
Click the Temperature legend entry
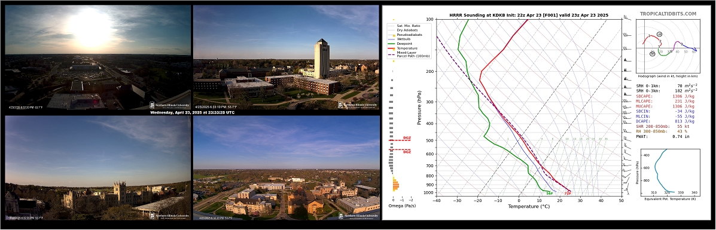click(403, 48)
